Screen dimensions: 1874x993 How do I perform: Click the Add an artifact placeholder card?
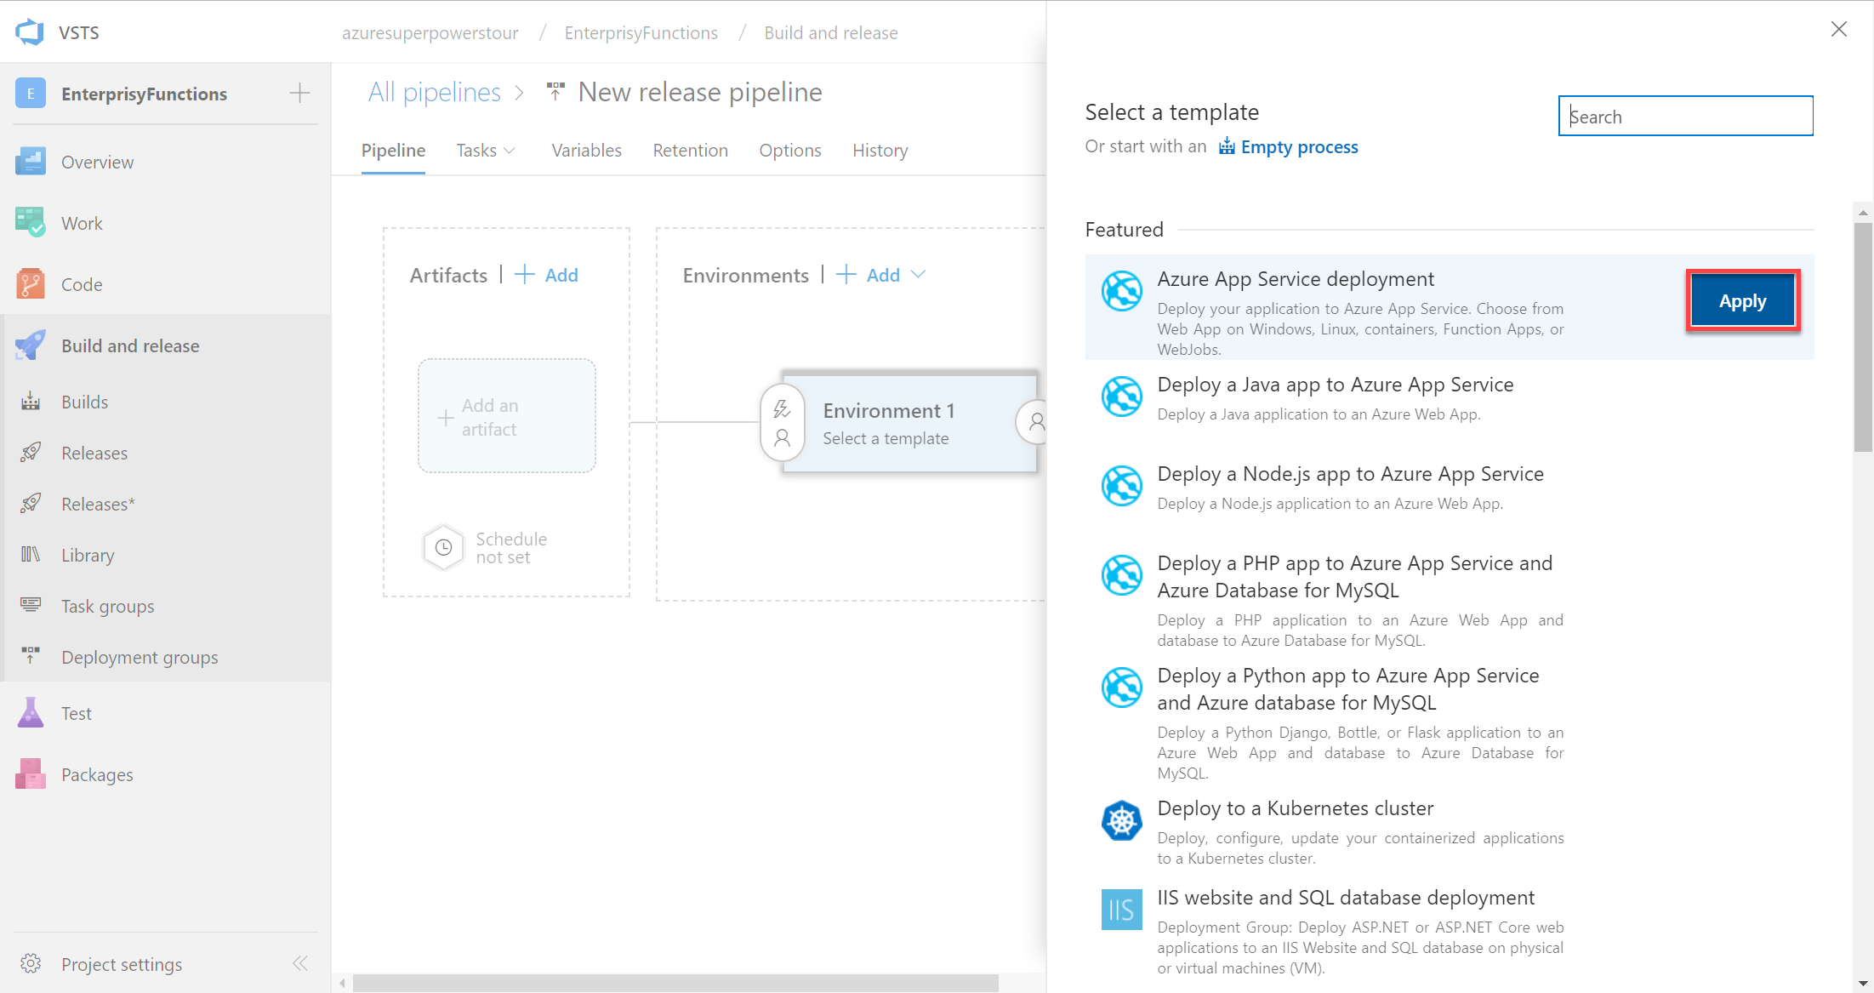pyautogui.click(x=506, y=416)
